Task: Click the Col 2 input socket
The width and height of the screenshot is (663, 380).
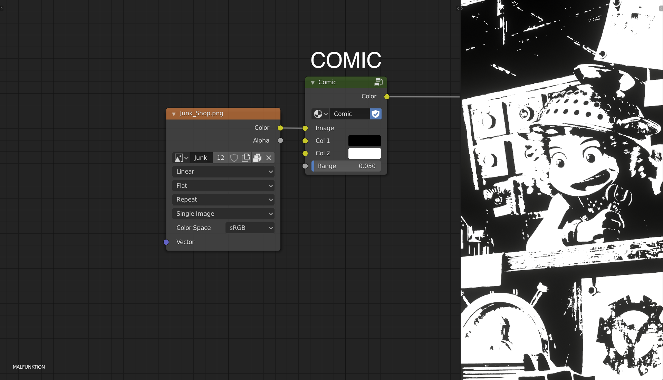Action: (x=305, y=153)
